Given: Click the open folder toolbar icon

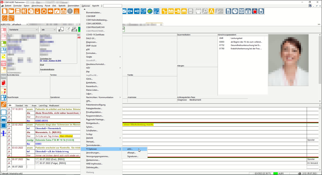Looking at the screenshot, I should (11, 11).
